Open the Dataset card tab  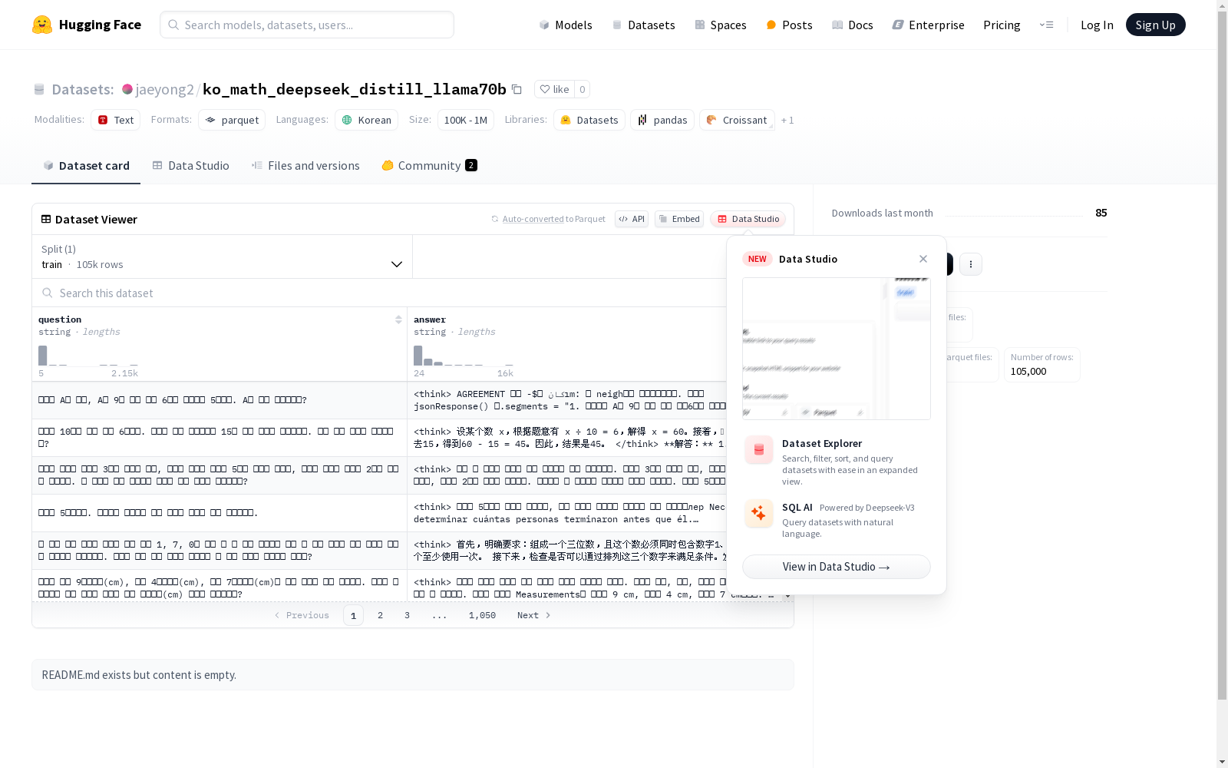click(86, 165)
